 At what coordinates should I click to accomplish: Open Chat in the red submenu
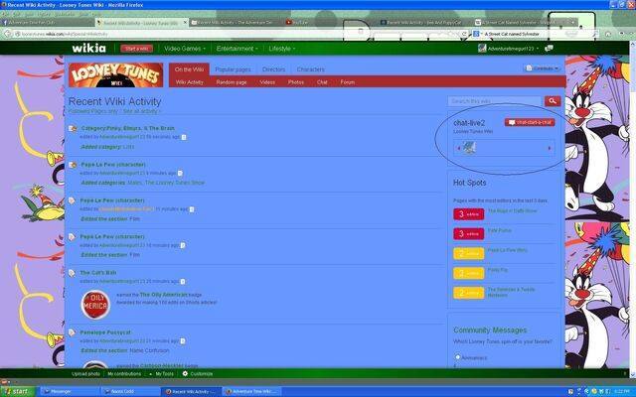tap(322, 82)
